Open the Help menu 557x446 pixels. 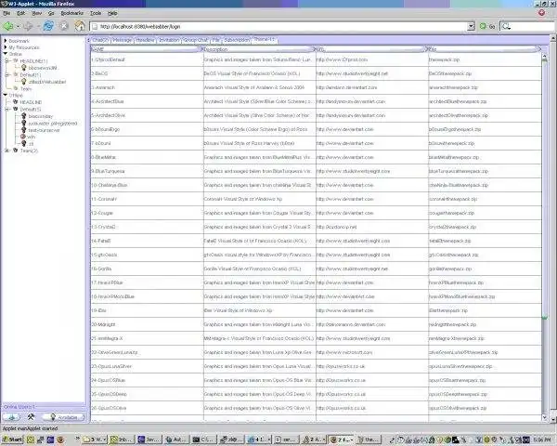point(112,13)
